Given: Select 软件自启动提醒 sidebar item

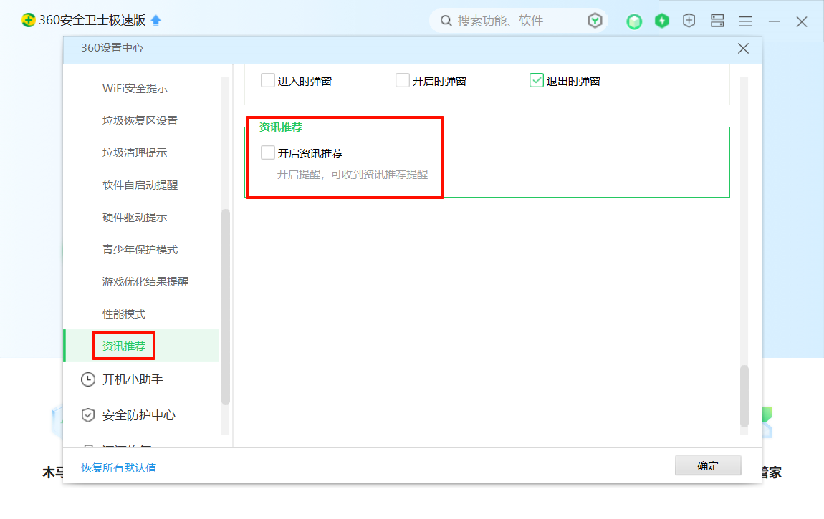Looking at the screenshot, I should 140,185.
